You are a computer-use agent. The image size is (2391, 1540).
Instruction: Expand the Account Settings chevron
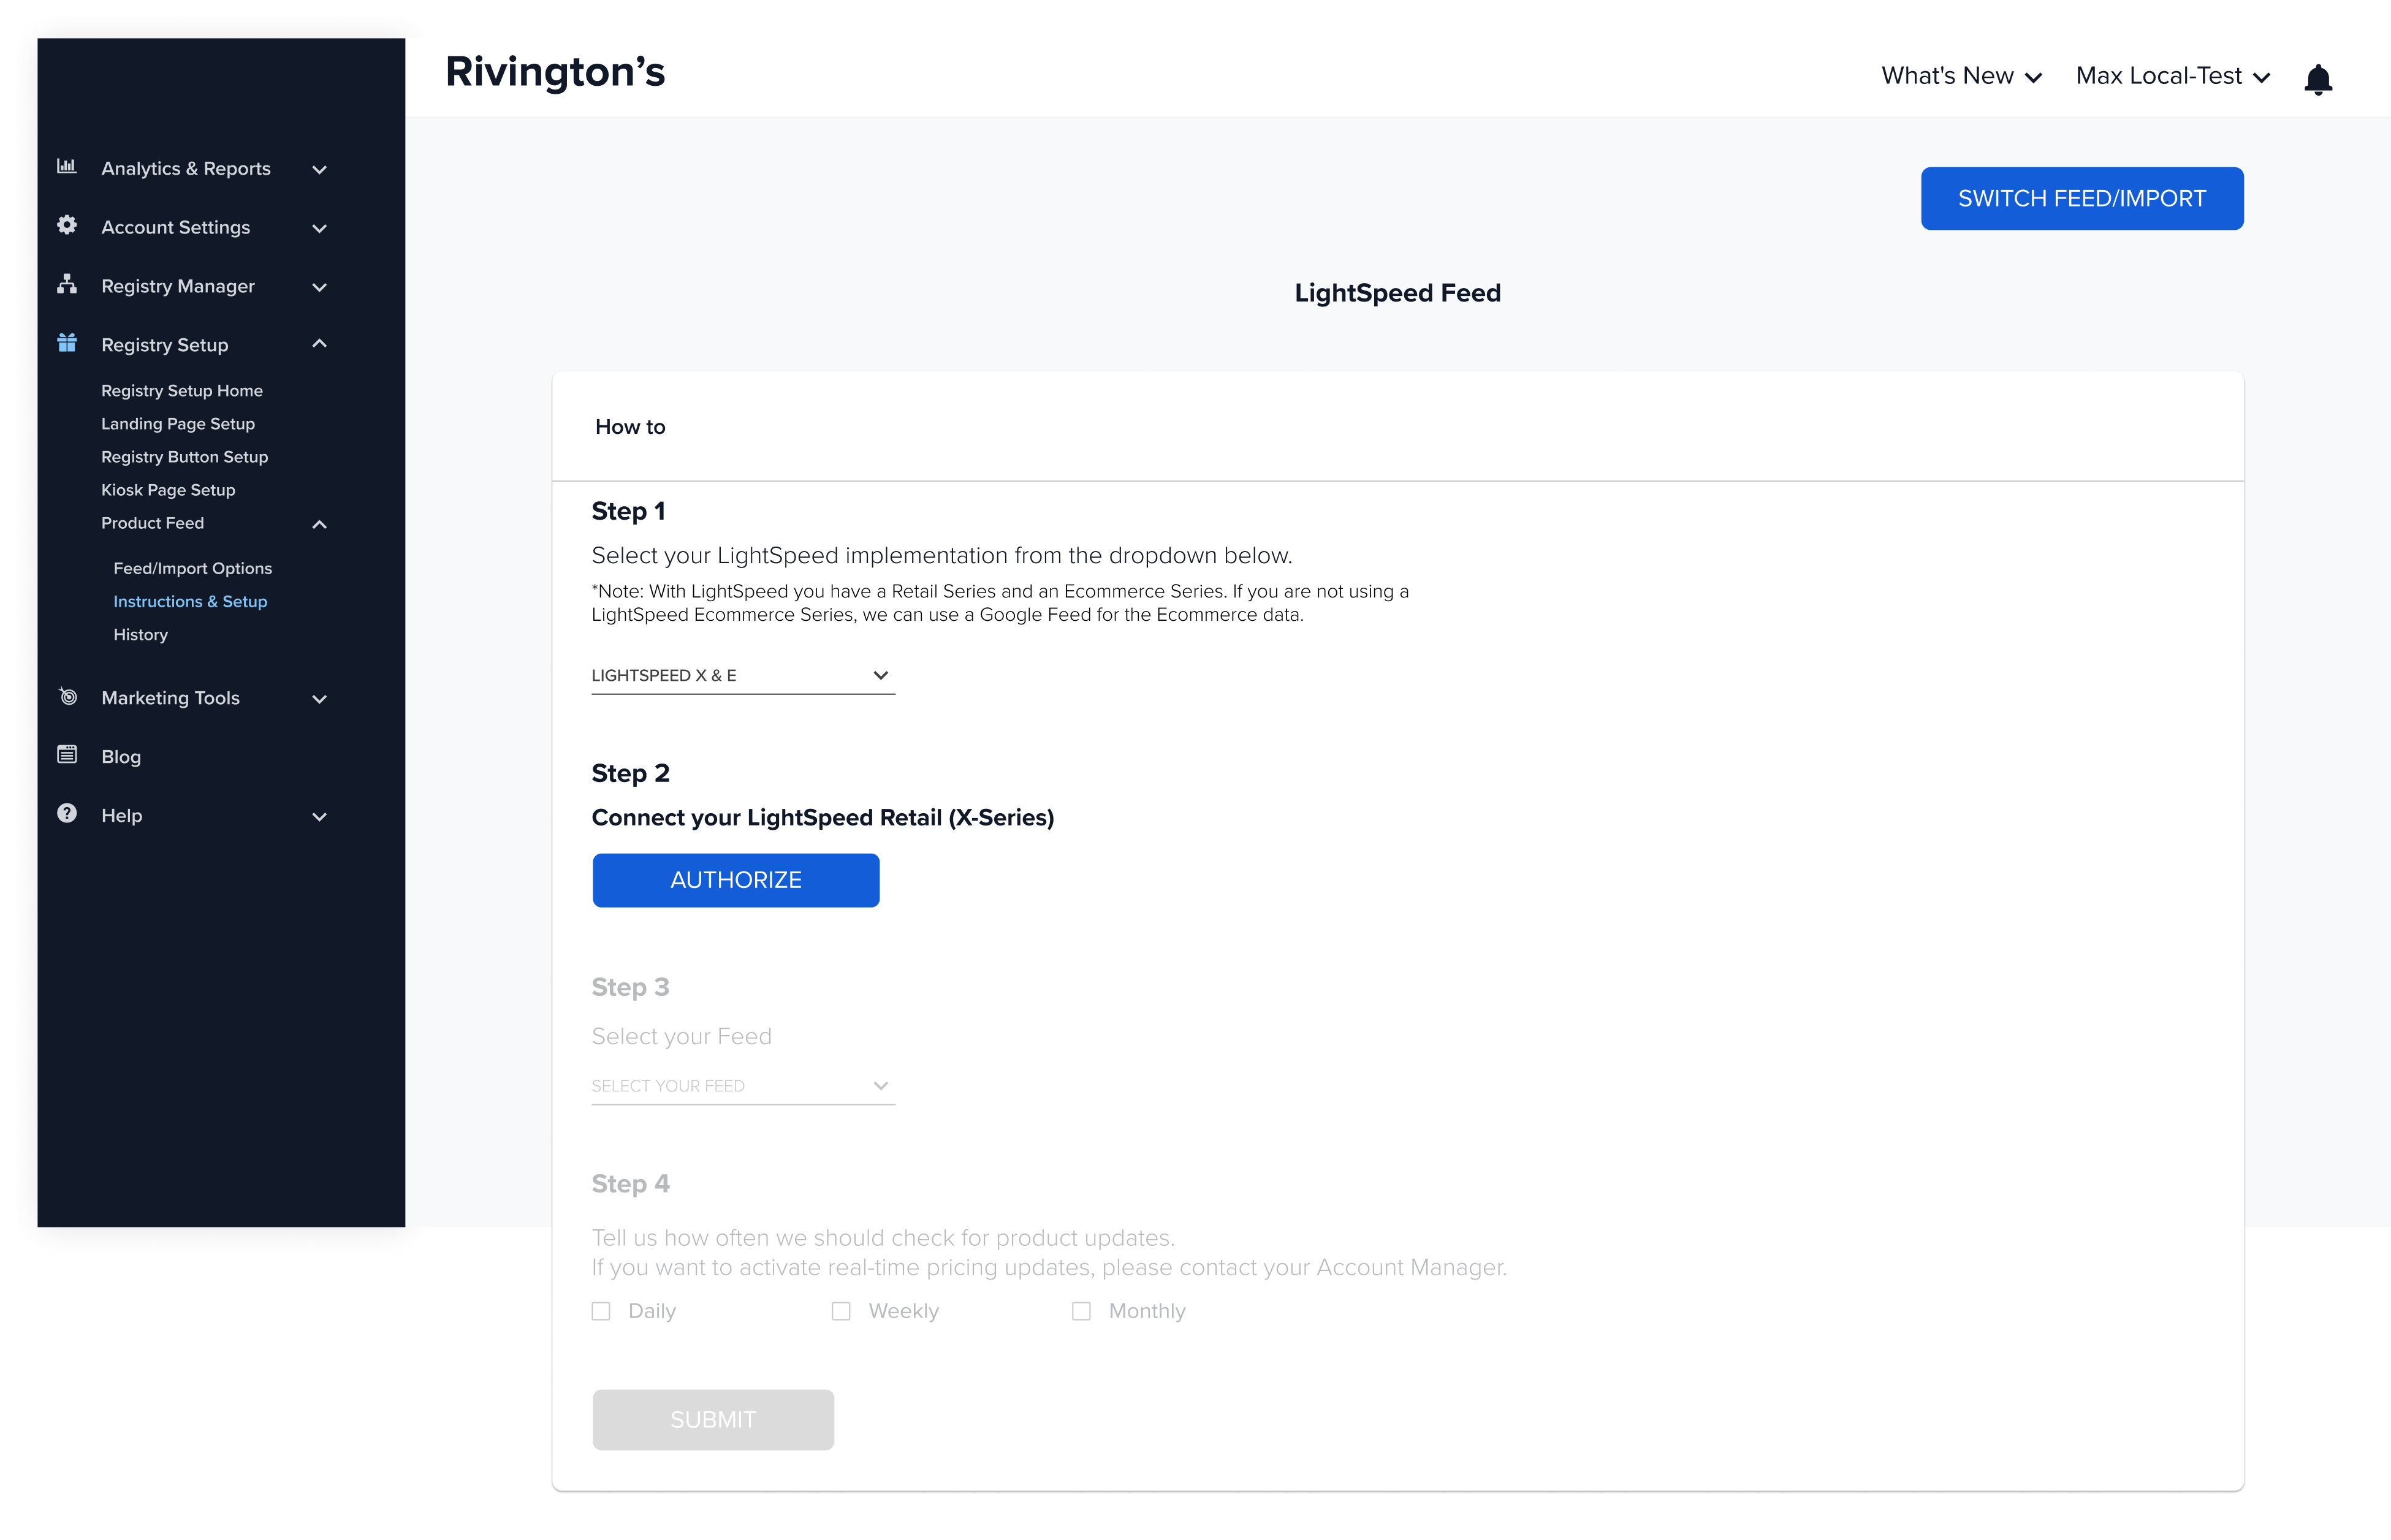(319, 229)
